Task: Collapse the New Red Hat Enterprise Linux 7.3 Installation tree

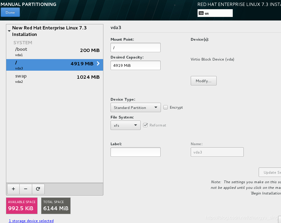Action: [9, 31]
